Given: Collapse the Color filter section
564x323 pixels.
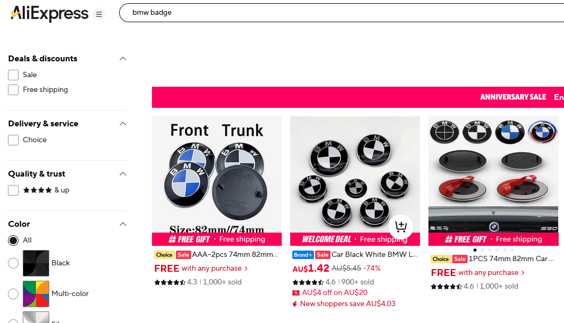Looking at the screenshot, I should click(x=123, y=224).
